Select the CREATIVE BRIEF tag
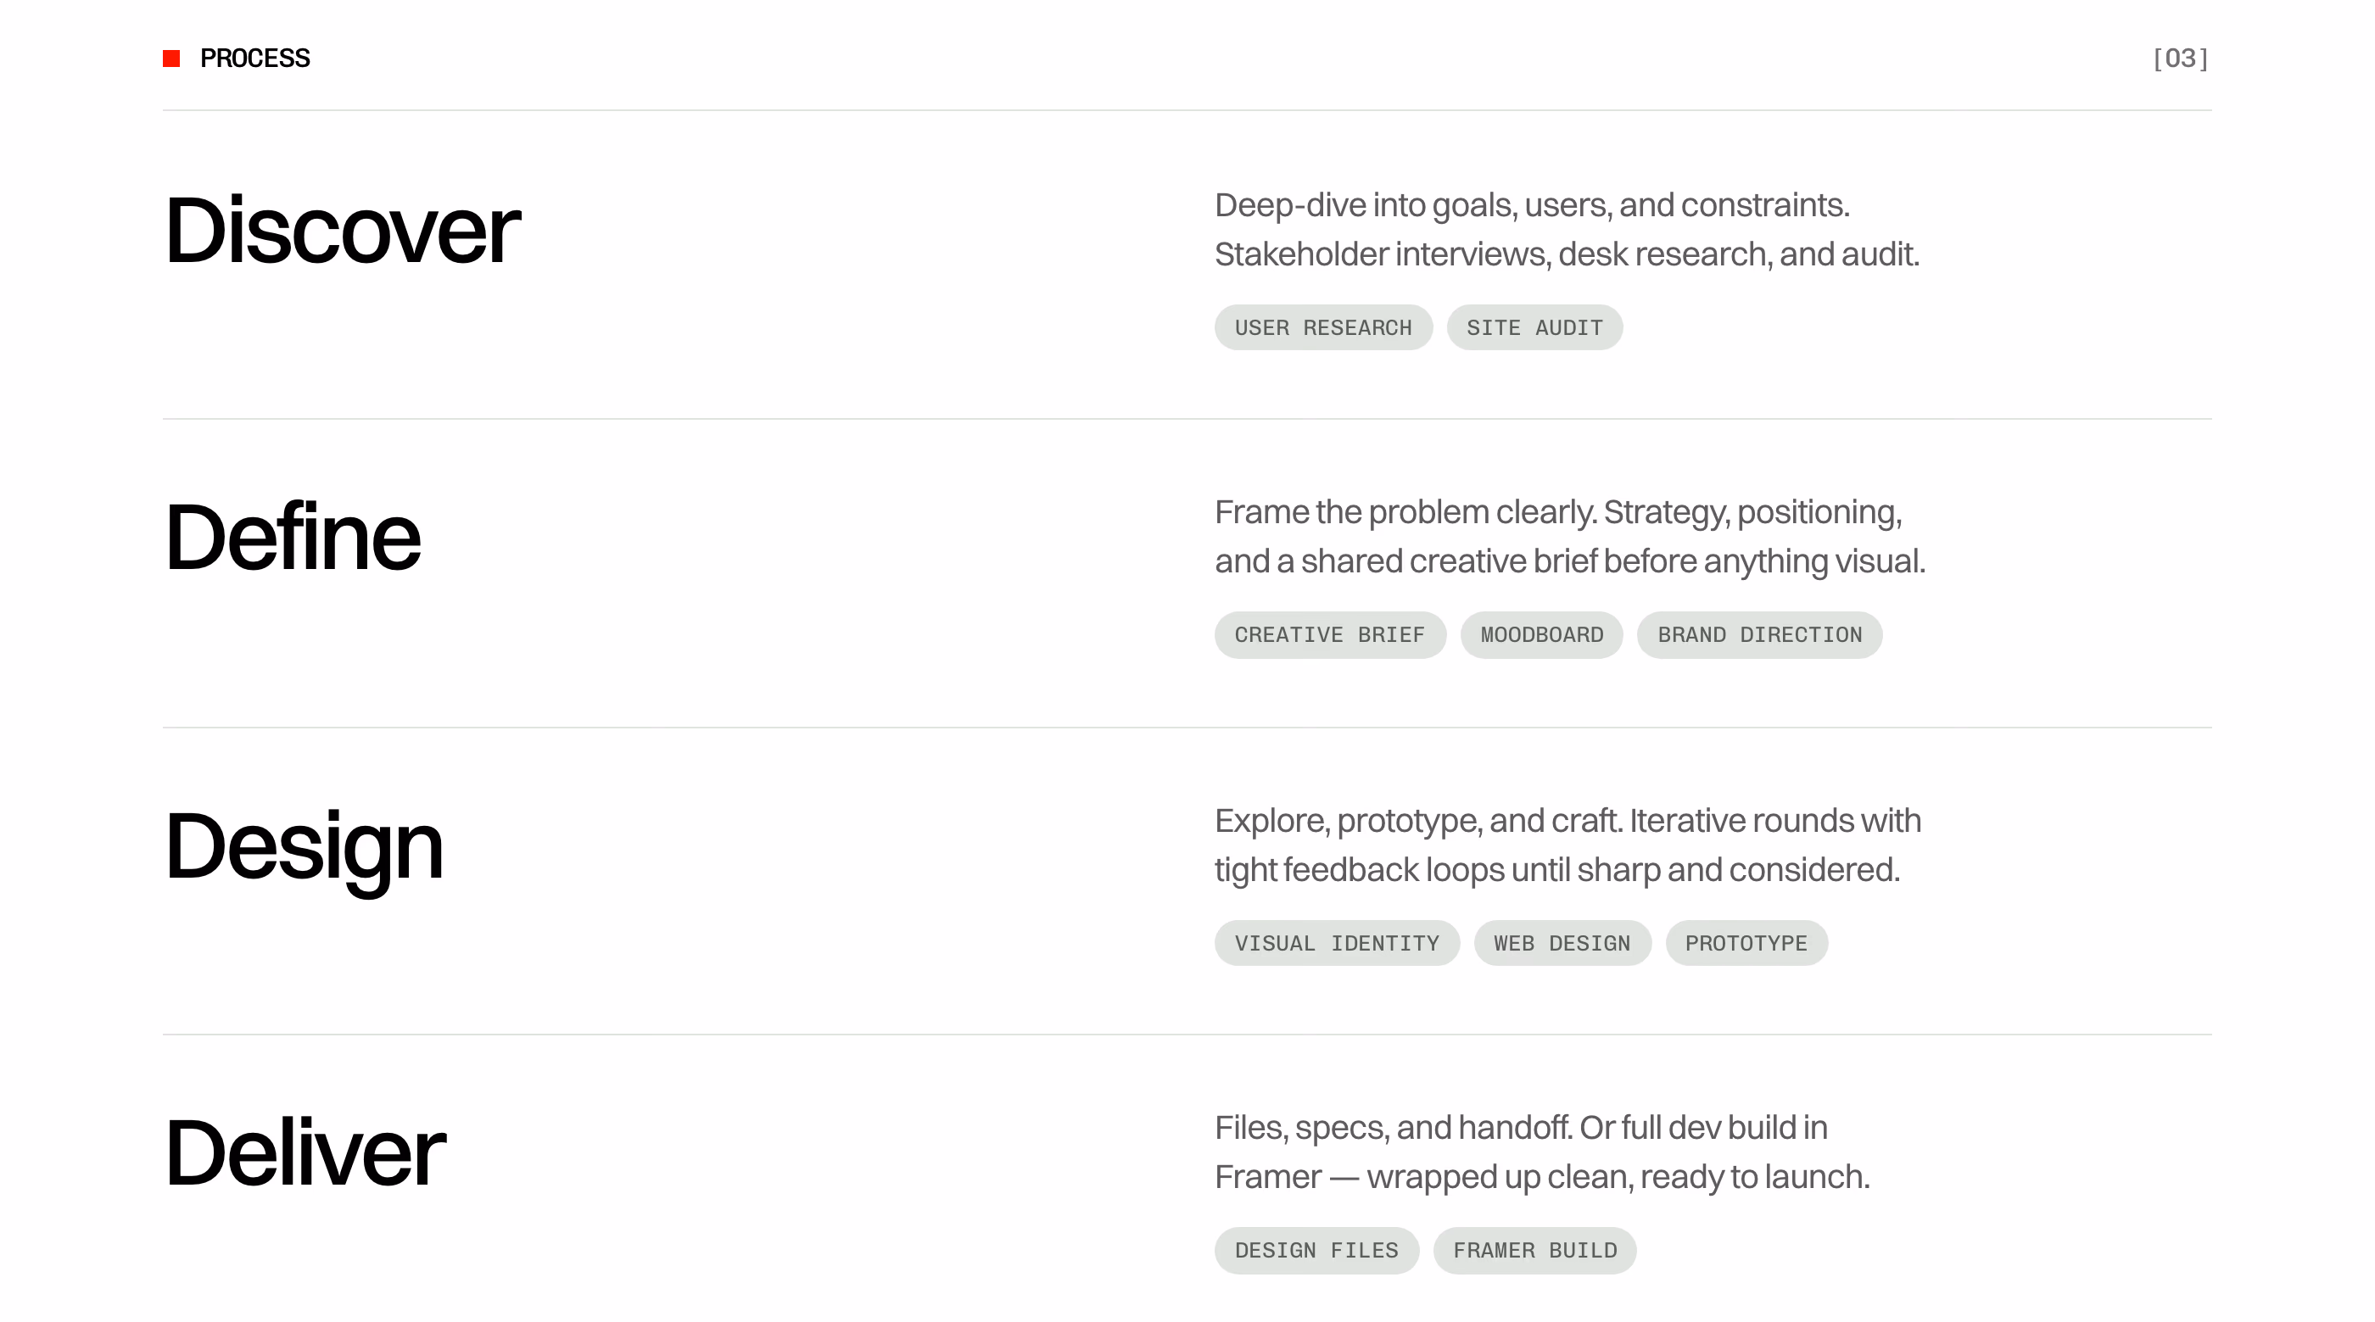This screenshot has width=2375, height=1322. pyautogui.click(x=1329, y=634)
